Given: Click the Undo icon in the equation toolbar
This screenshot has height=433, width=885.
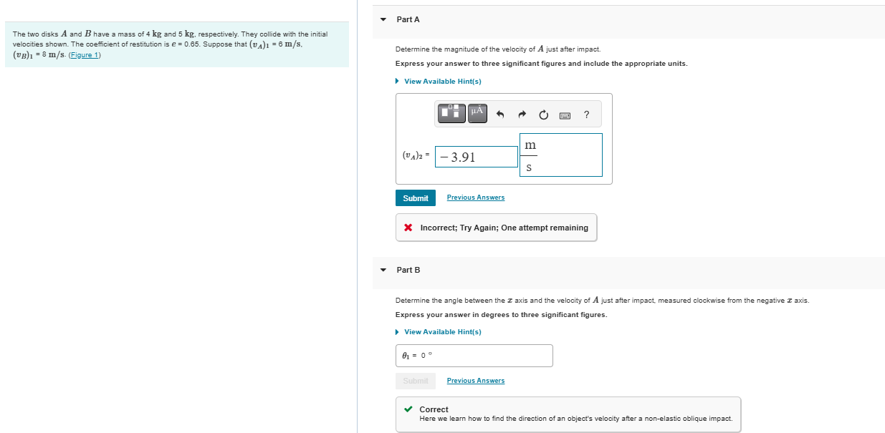Looking at the screenshot, I should pos(502,113).
